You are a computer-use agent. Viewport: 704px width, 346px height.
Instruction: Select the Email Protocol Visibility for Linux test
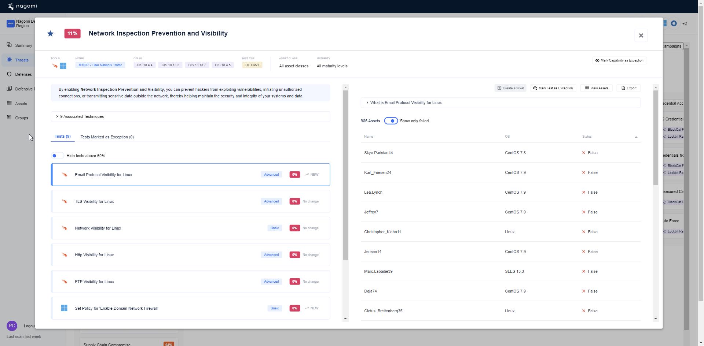[190, 175]
